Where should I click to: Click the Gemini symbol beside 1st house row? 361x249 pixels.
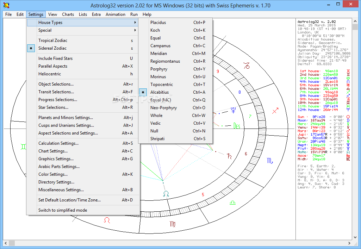pyautogui.click(x=348, y=71)
